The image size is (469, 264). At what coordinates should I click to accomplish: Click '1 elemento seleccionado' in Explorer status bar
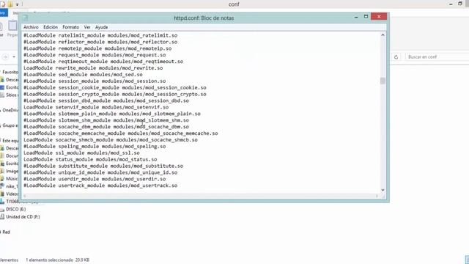coord(50,260)
